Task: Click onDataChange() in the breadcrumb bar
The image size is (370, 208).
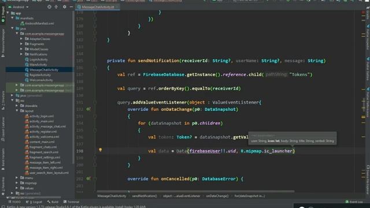Action: point(217,196)
